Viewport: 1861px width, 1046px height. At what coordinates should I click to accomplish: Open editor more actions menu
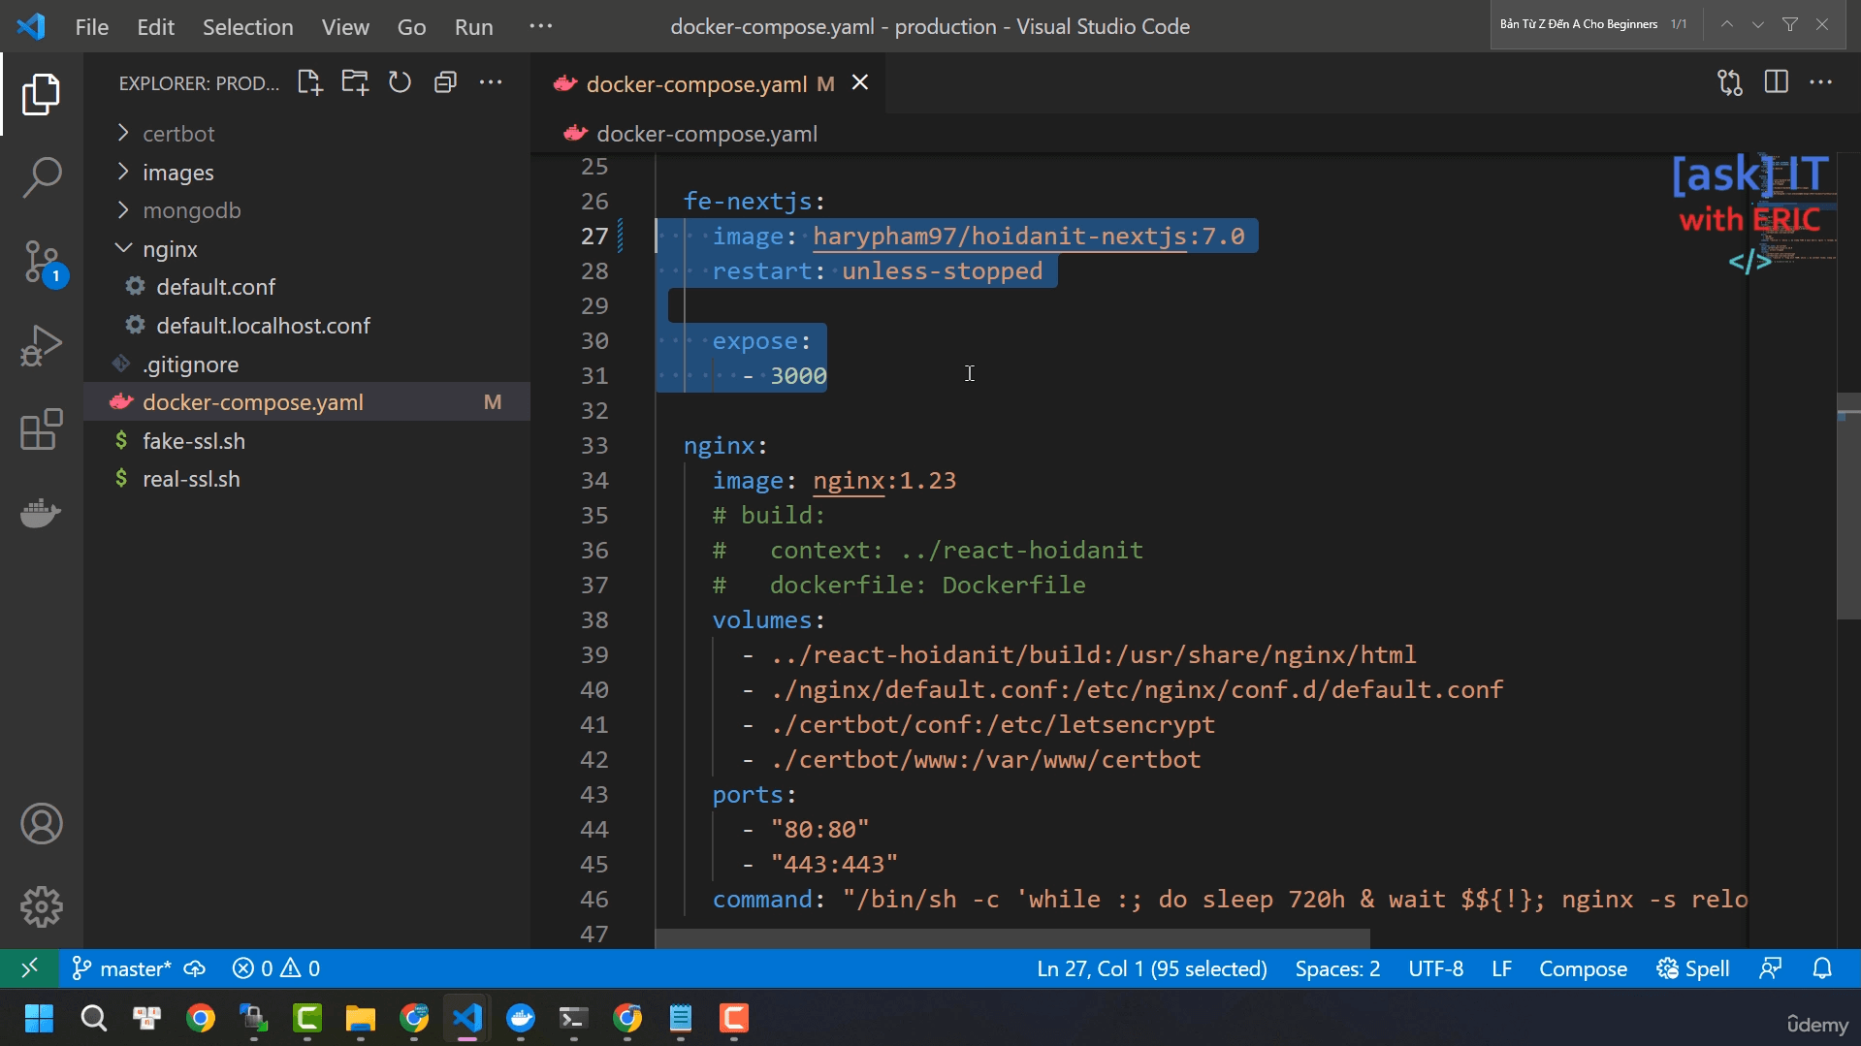1821,82
